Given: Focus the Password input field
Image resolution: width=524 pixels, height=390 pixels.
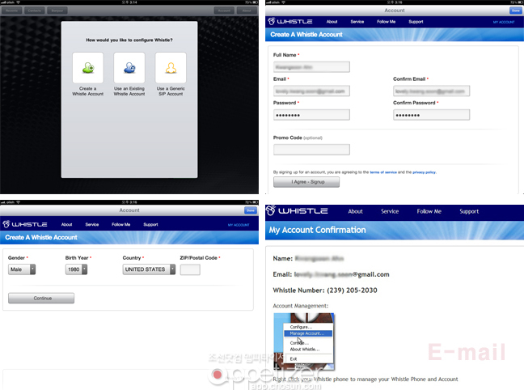Looking at the screenshot, I should pos(311,115).
